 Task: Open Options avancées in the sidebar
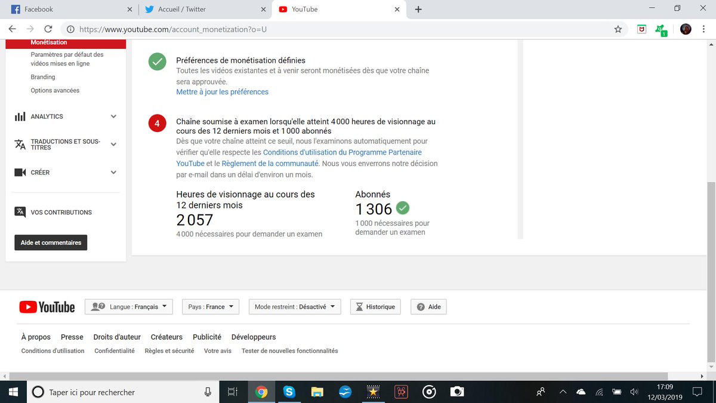pos(55,91)
